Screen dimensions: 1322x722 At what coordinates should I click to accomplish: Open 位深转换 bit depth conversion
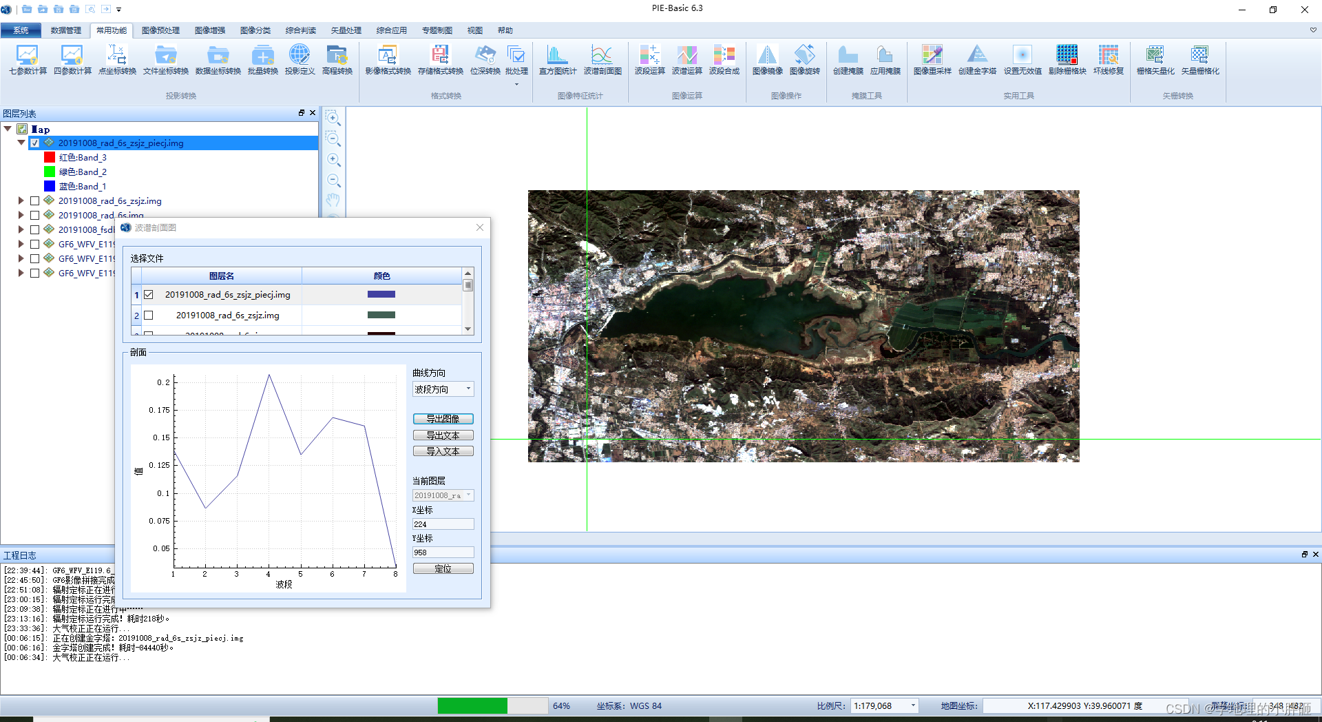click(485, 59)
